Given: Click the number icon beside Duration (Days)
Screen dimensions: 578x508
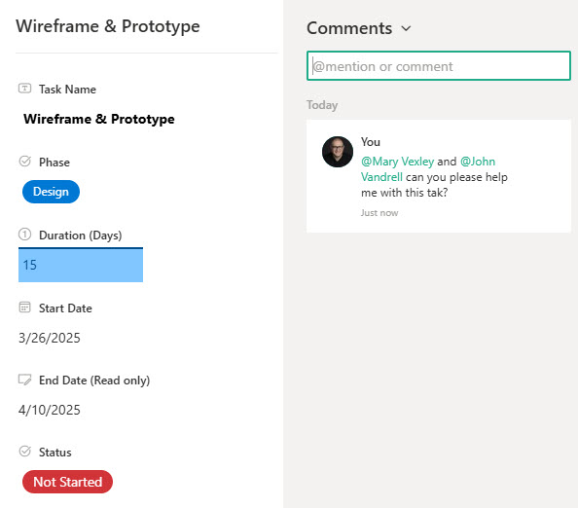Looking at the screenshot, I should tap(24, 235).
